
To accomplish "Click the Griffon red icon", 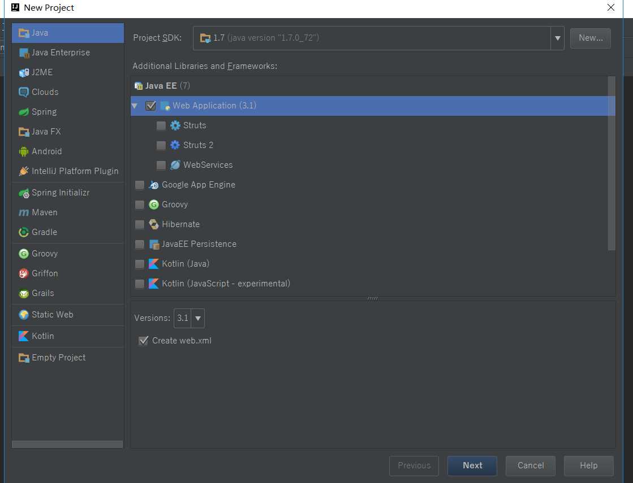I will (24, 273).
